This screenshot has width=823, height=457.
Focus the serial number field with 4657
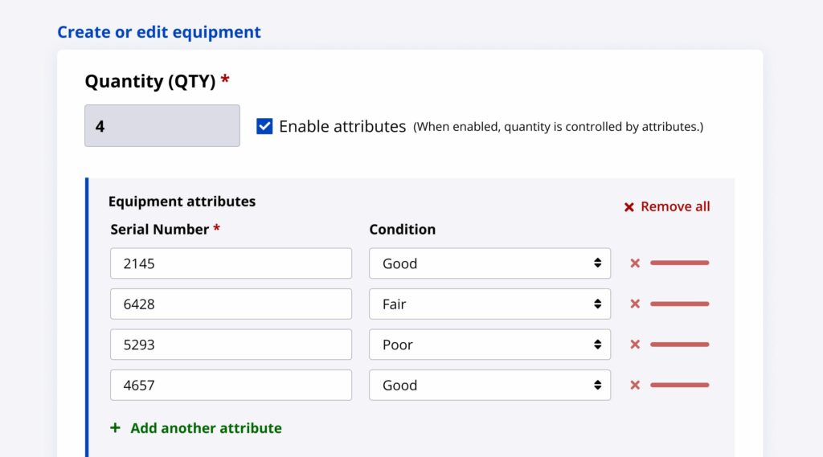tap(231, 386)
